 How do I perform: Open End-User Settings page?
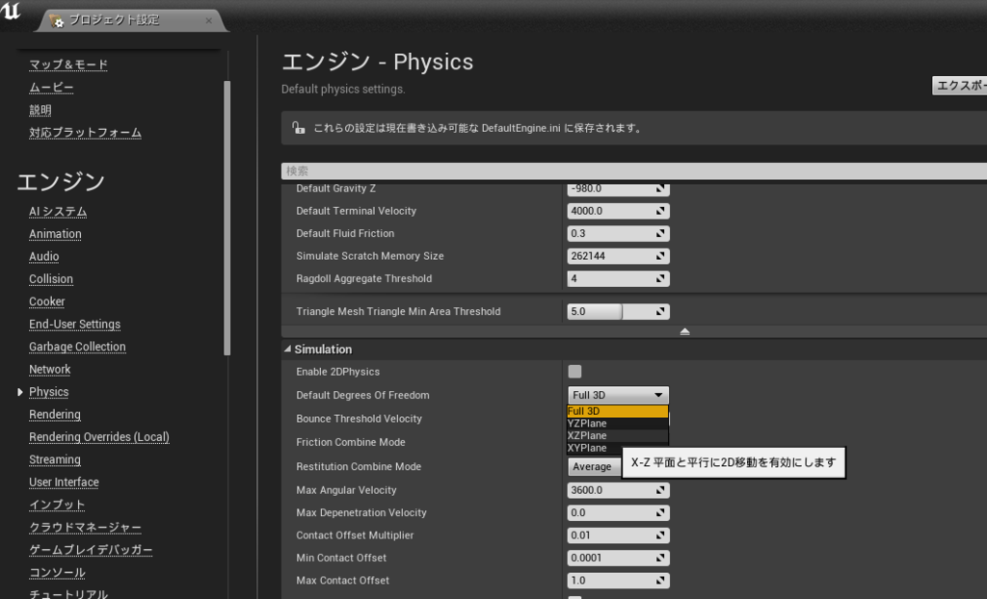(x=75, y=325)
